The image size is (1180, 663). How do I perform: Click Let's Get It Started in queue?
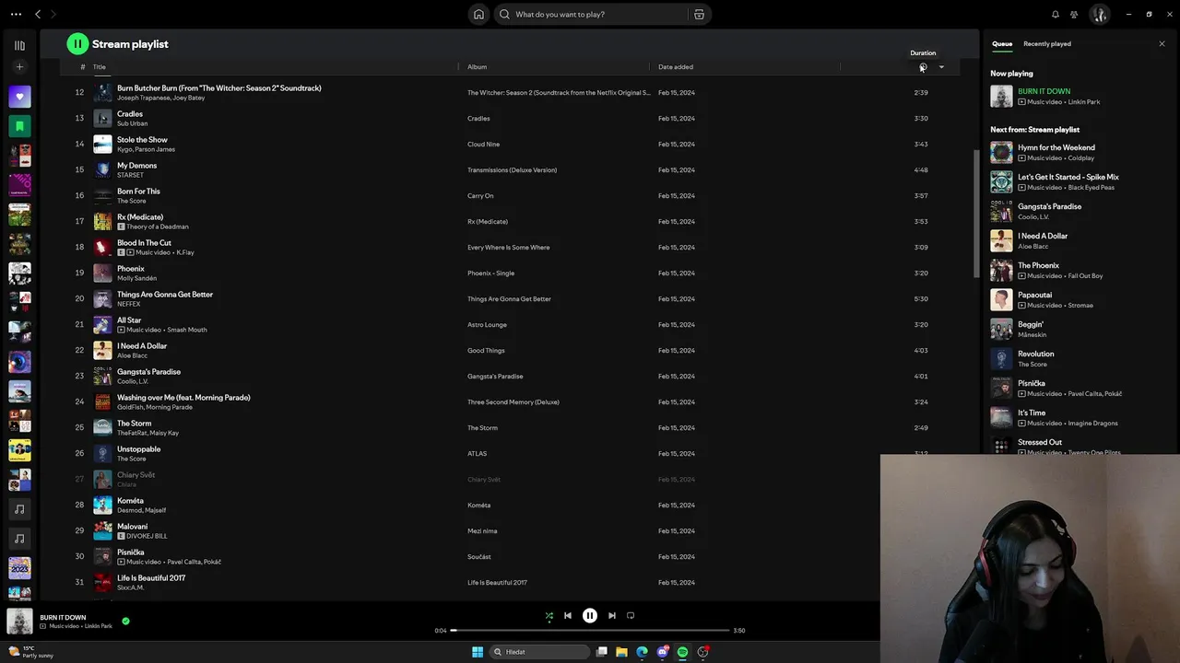click(x=1068, y=177)
